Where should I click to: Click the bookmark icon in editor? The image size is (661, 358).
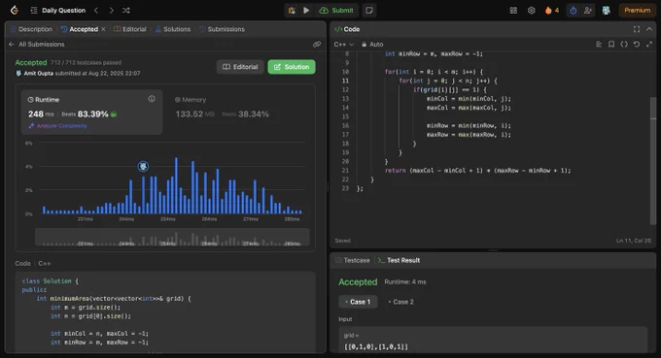(x=611, y=45)
